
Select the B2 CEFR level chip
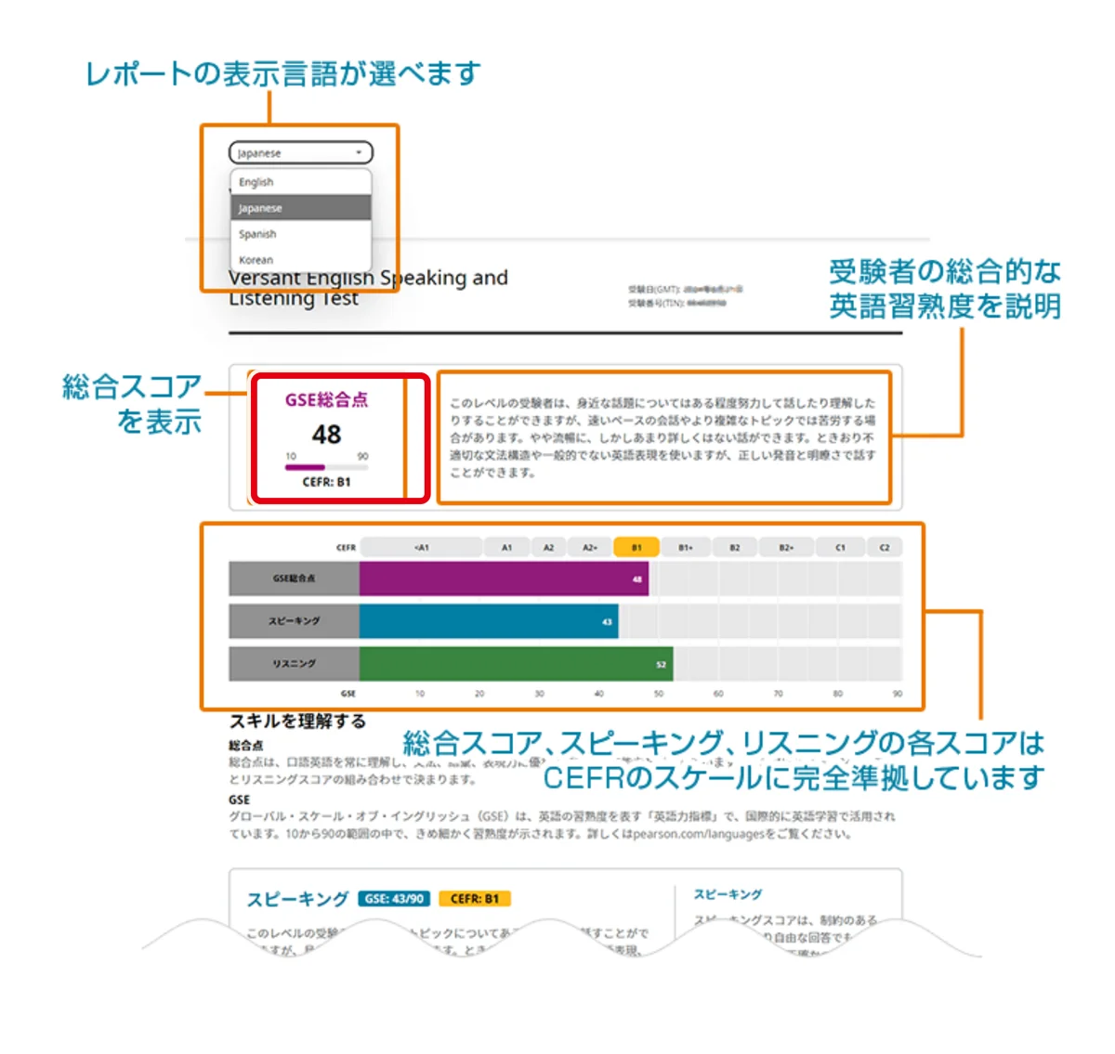pyautogui.click(x=734, y=548)
